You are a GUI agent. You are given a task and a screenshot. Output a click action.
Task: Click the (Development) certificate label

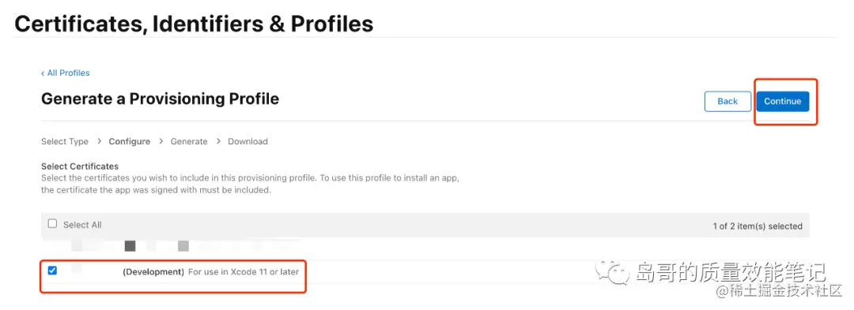point(153,271)
